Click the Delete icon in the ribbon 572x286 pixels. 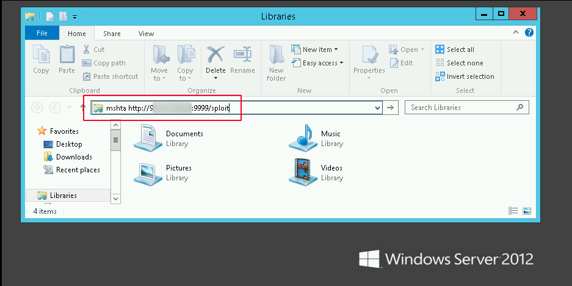pyautogui.click(x=215, y=56)
